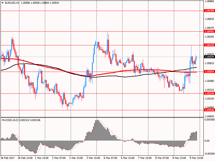Click the tallest MACD histogram bar at 3 Mar peak

coord(97,130)
